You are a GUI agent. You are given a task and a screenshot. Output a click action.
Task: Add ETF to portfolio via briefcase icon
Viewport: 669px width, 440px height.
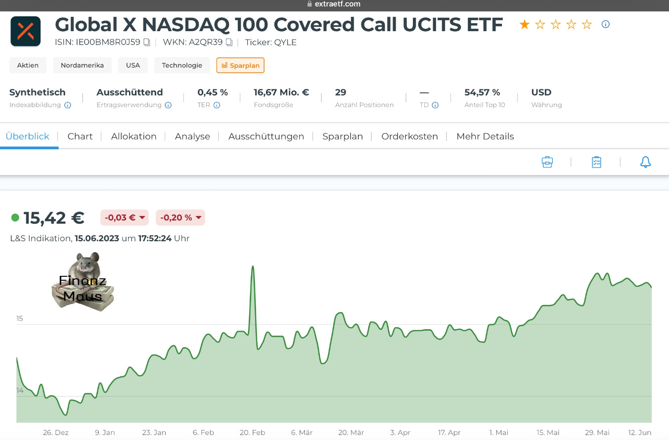547,162
